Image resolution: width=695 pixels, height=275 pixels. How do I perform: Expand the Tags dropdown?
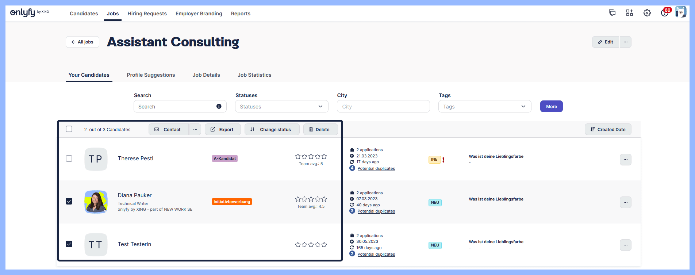coord(484,107)
